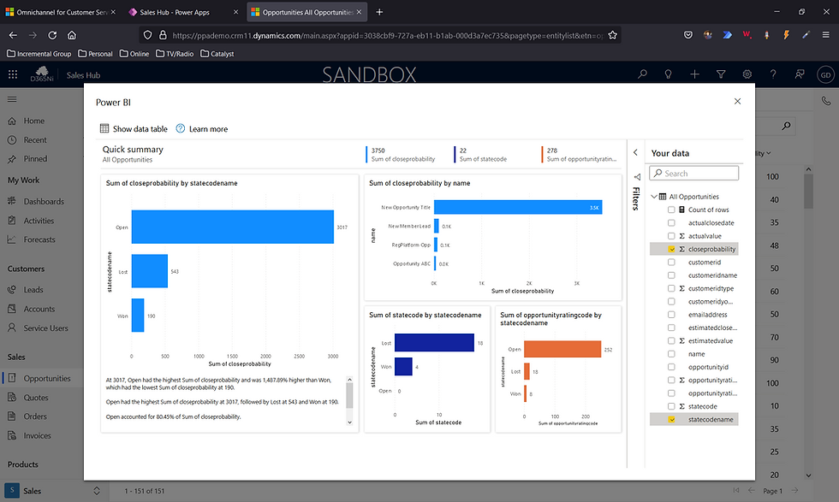
Task: Click the Open bar in closeprobability chart
Action: 232,227
